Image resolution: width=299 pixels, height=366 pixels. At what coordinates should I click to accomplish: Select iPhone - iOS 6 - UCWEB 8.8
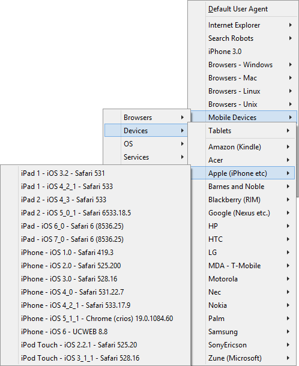click(x=96, y=332)
